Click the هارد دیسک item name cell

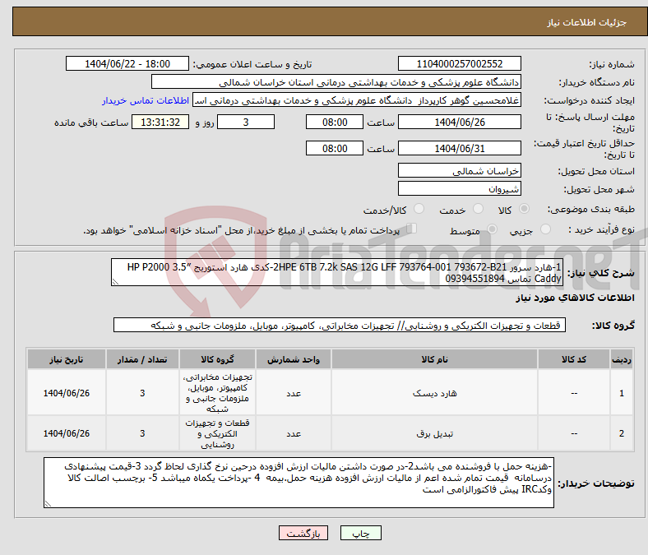pyautogui.click(x=434, y=393)
